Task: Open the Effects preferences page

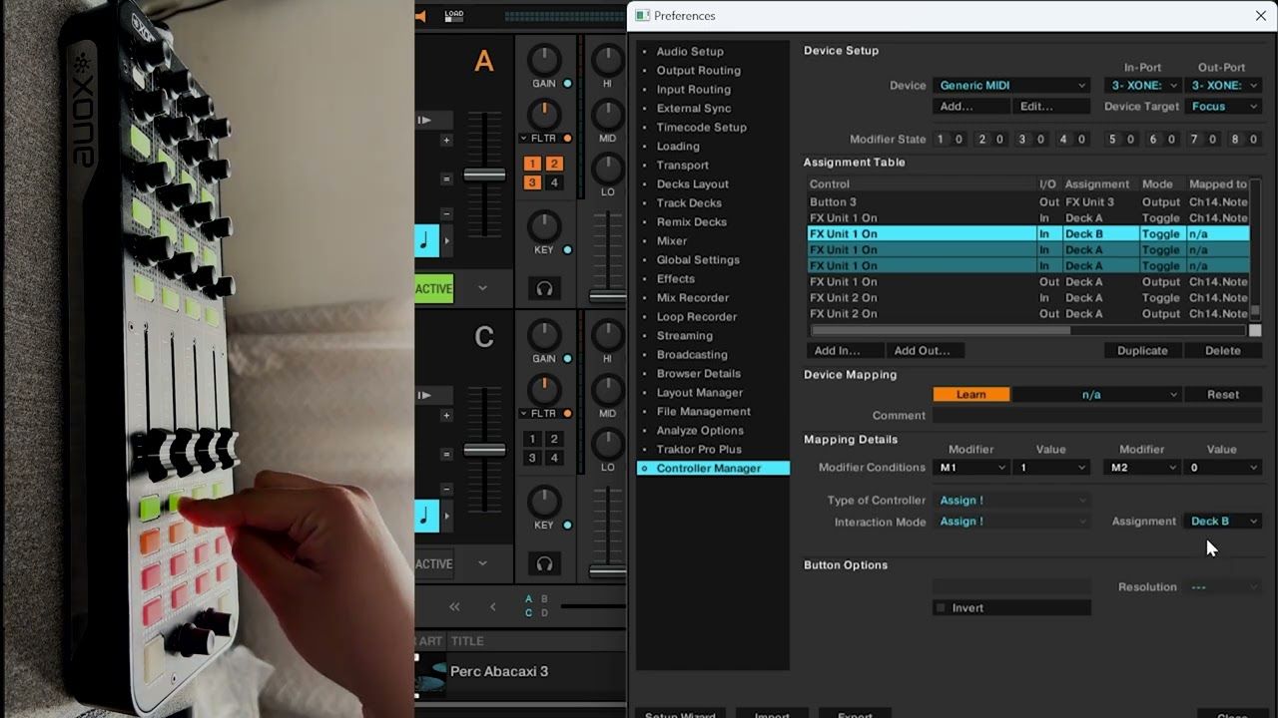Action: coord(676,279)
